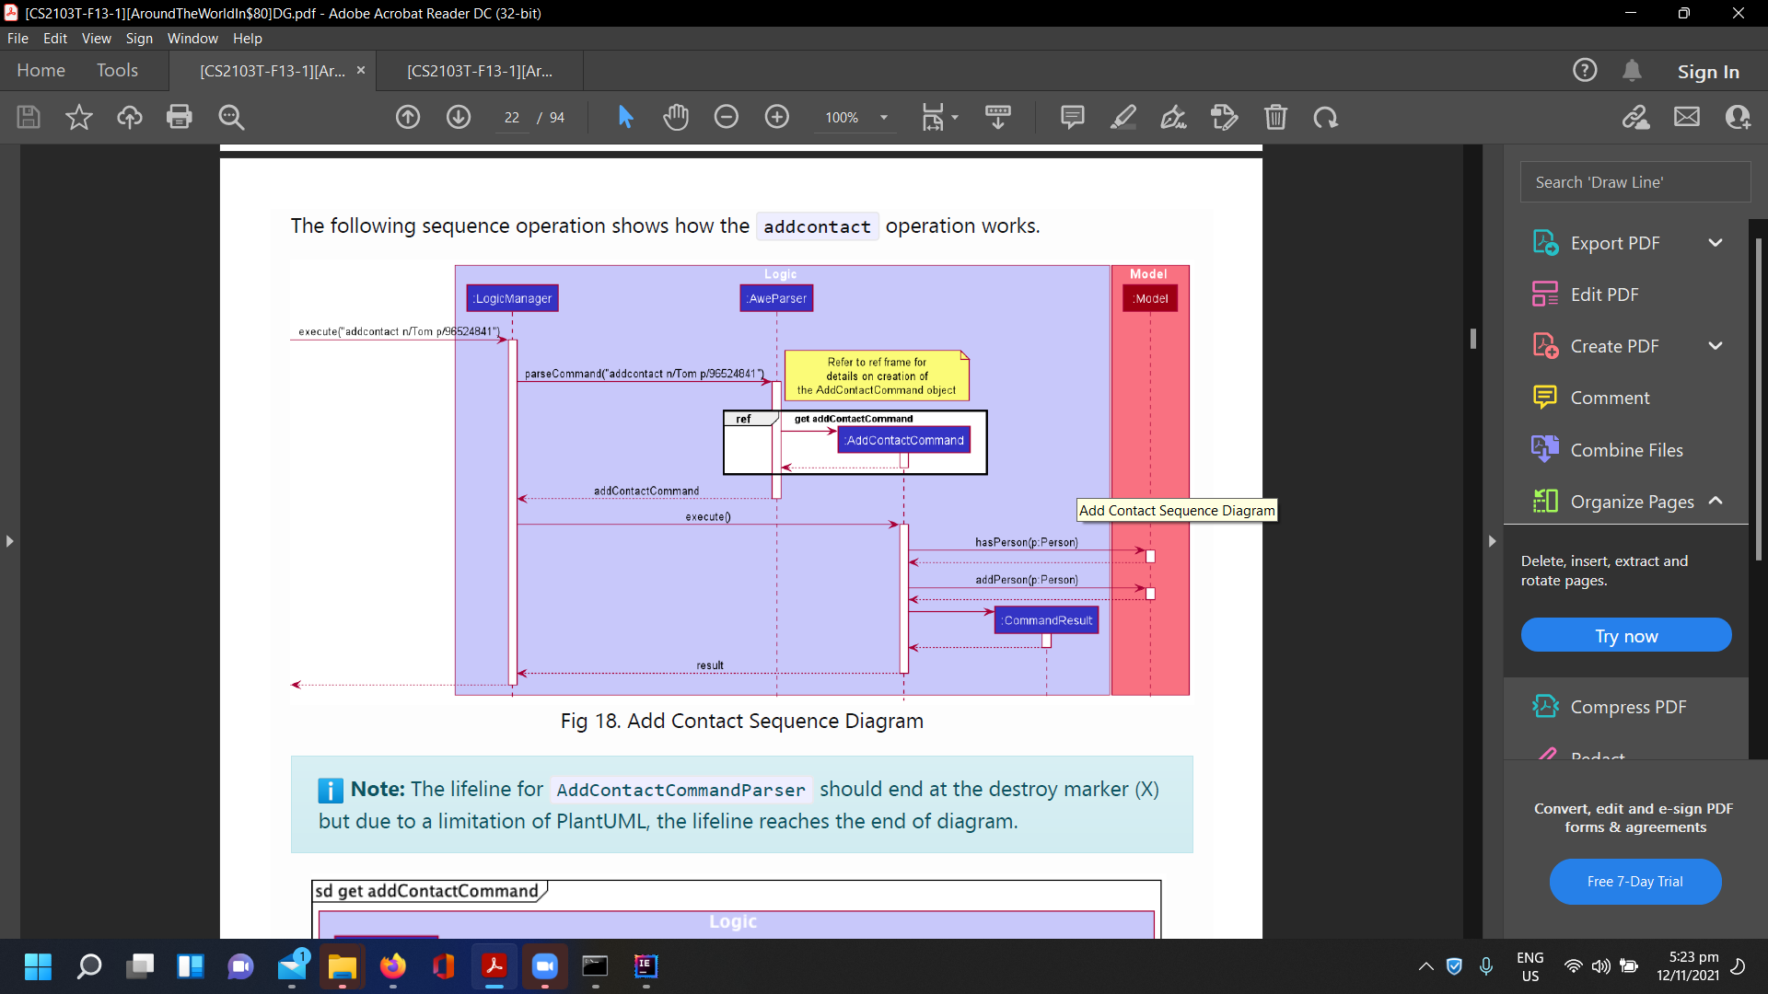Open the help question mark icon
1768x994 pixels.
coord(1585,70)
